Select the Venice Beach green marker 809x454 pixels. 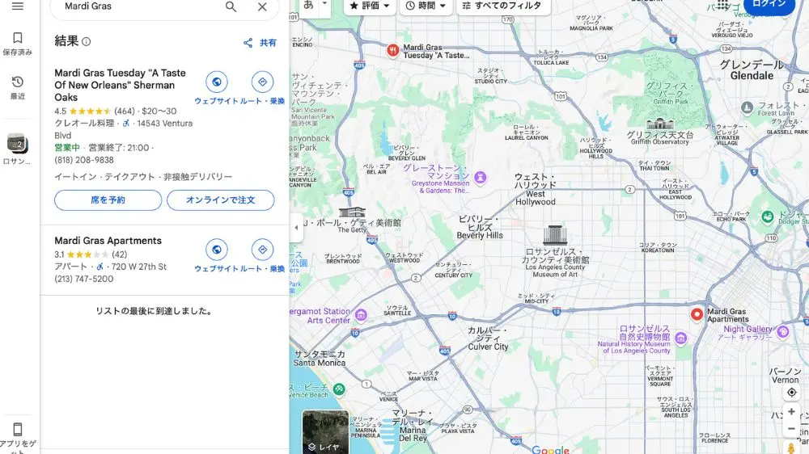pyautogui.click(x=339, y=389)
